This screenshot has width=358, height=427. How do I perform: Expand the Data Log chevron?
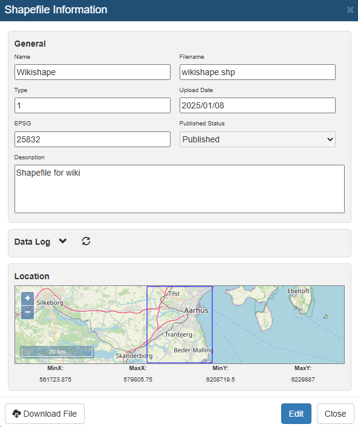(x=63, y=241)
